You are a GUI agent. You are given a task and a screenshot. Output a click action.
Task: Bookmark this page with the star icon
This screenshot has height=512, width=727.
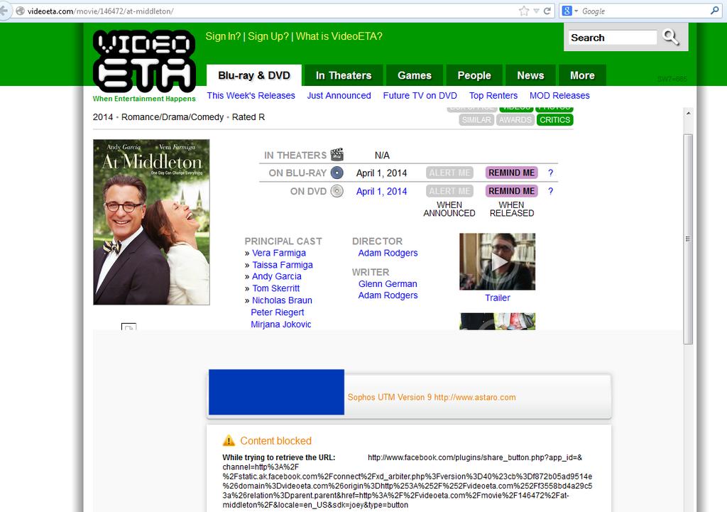524,11
